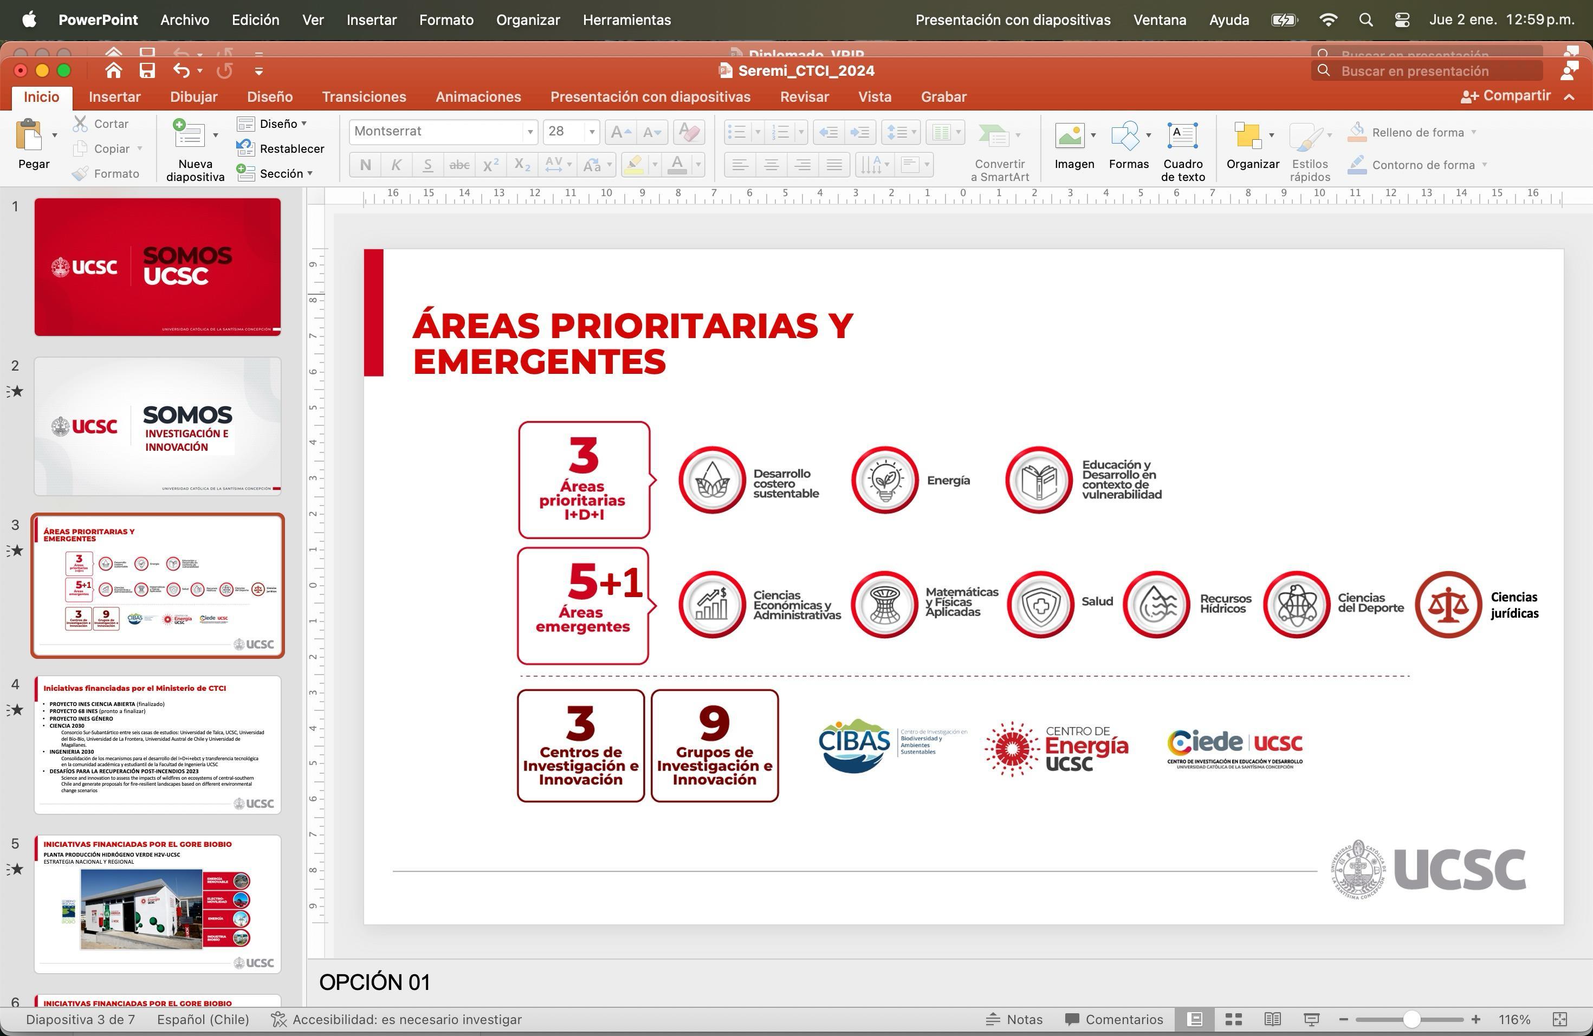The width and height of the screenshot is (1593, 1036).
Task: Click the Home icon in title bar
Action: pyautogui.click(x=113, y=70)
